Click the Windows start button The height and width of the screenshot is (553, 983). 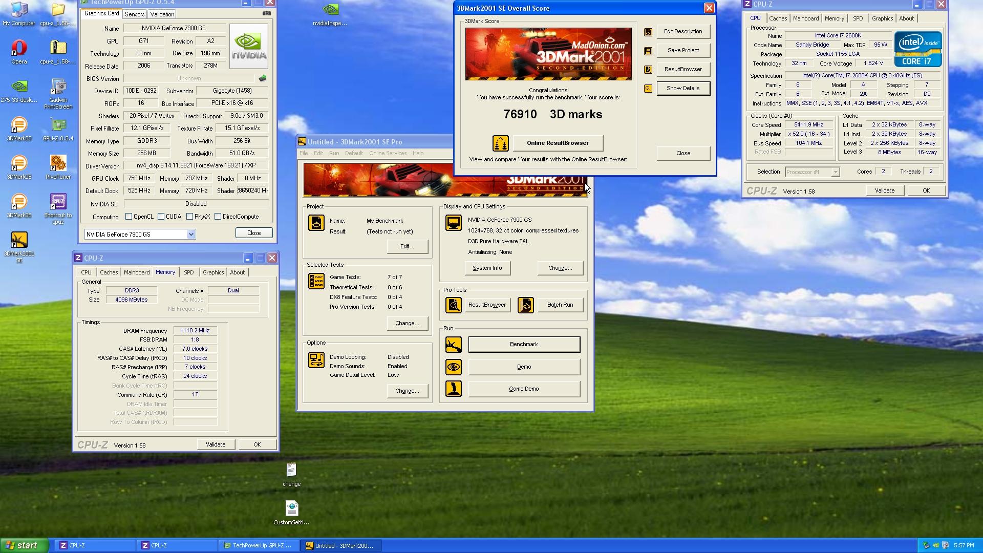[x=25, y=545]
